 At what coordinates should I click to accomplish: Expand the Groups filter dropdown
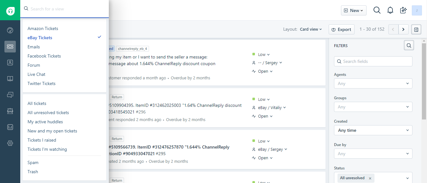click(373, 107)
